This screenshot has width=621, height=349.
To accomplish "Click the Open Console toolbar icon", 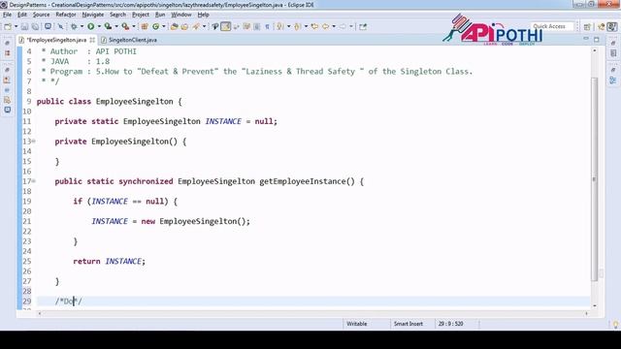I will click(x=48, y=26).
